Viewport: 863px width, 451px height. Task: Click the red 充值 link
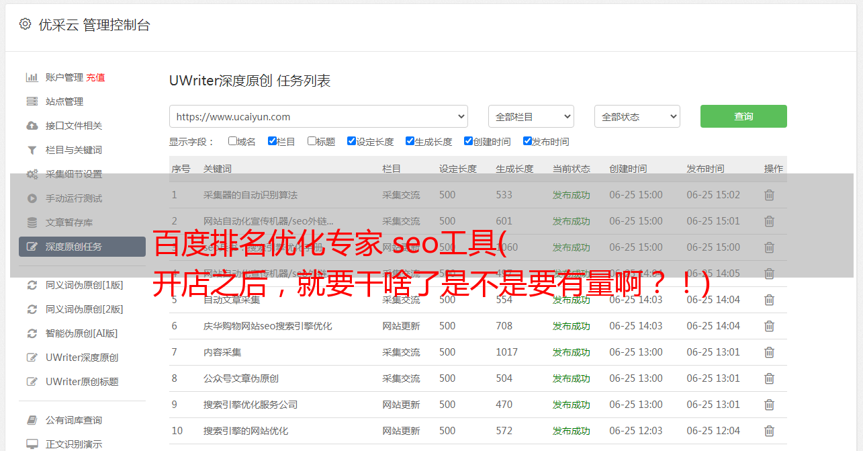[95, 77]
